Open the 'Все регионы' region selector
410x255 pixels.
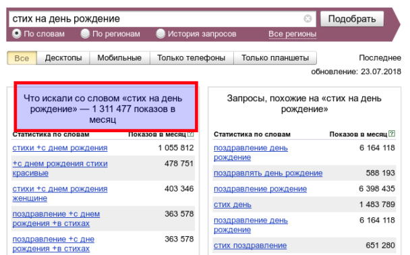pos(293,34)
